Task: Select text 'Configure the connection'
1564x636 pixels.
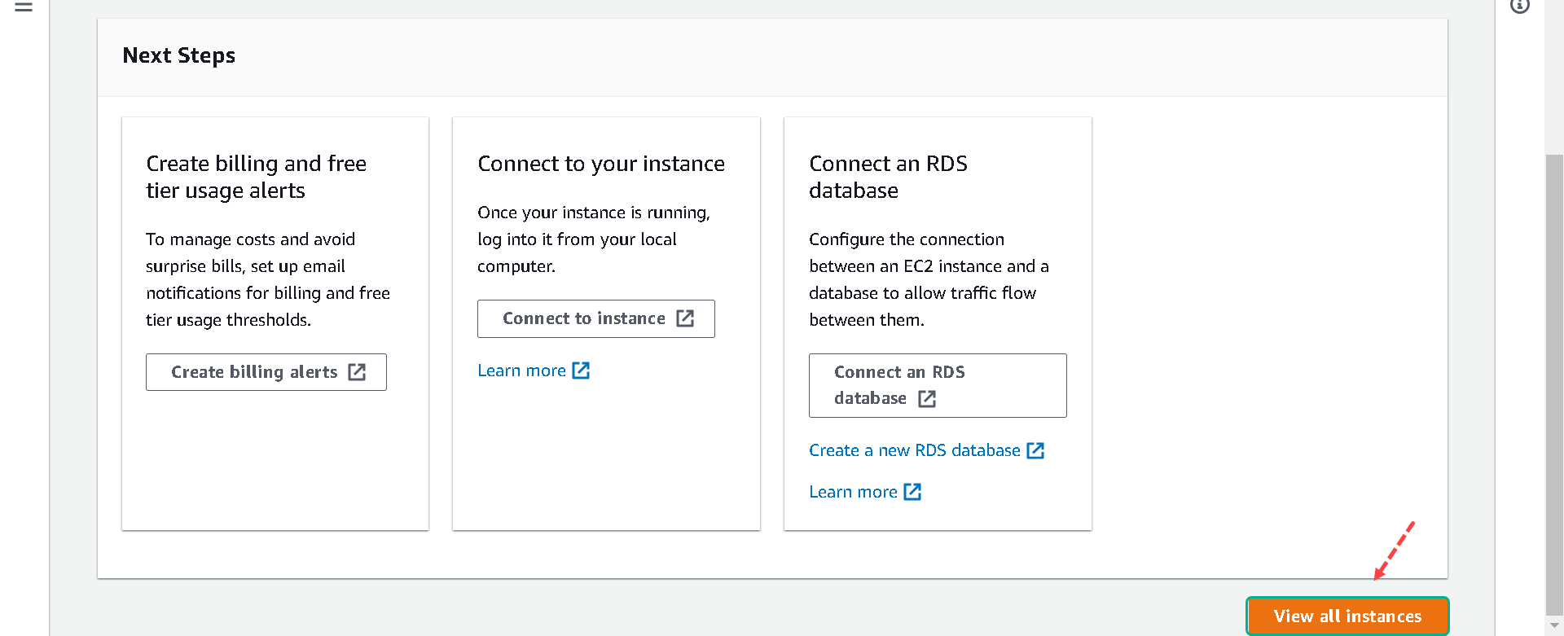Action: click(907, 239)
